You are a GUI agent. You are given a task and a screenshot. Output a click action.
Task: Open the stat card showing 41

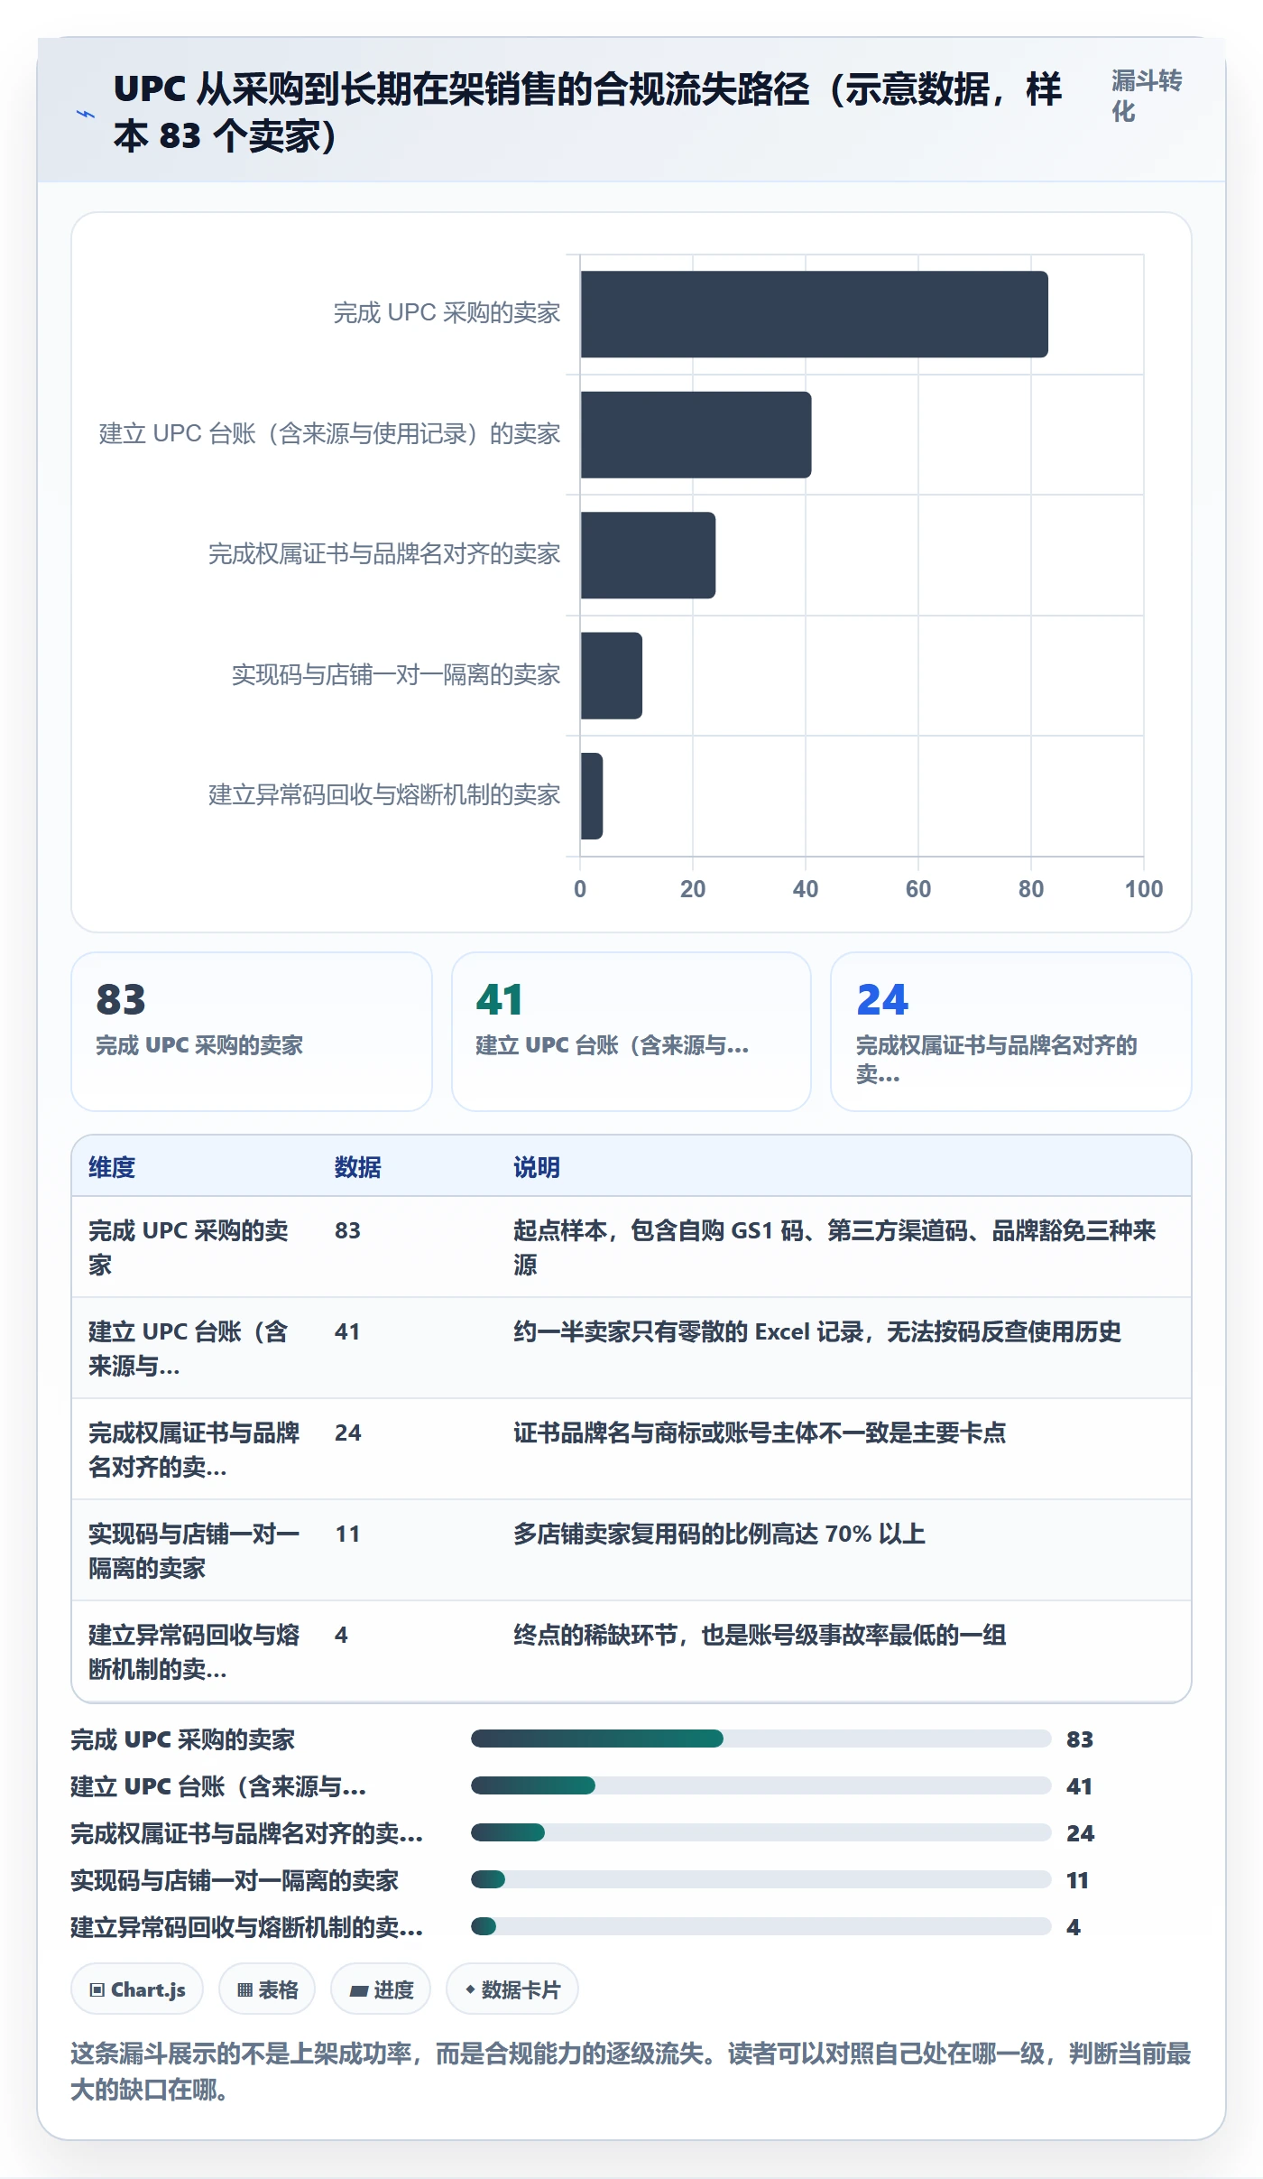click(631, 1032)
